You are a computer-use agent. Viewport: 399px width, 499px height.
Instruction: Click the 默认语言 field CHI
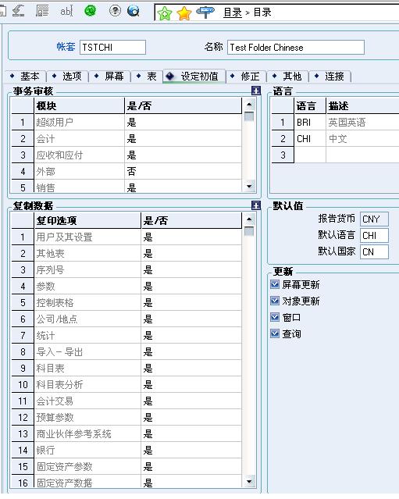pyautogui.click(x=374, y=235)
